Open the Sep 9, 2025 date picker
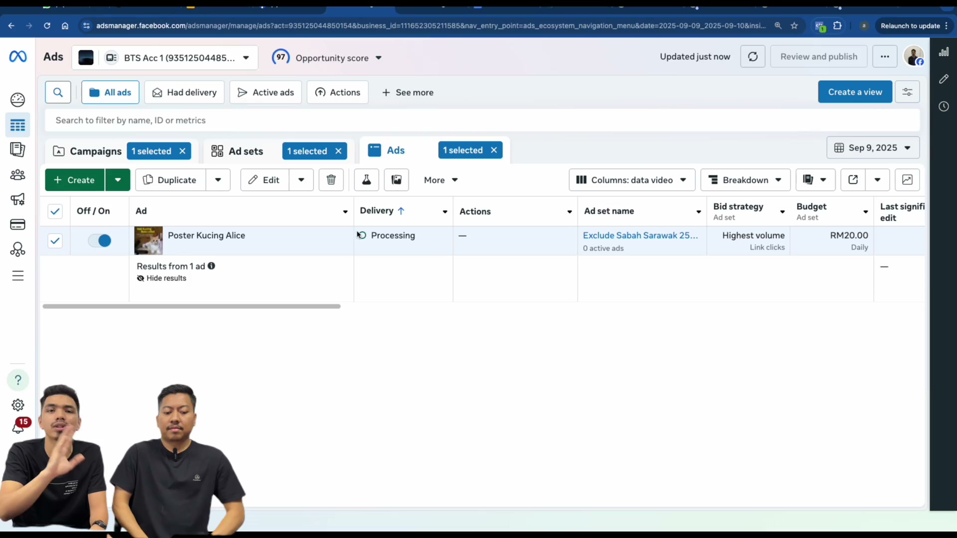Image resolution: width=957 pixels, height=538 pixels. tap(873, 148)
